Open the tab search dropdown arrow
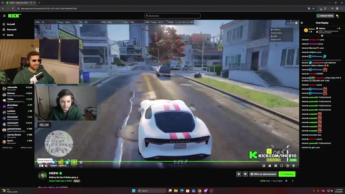 [x=2, y=3]
